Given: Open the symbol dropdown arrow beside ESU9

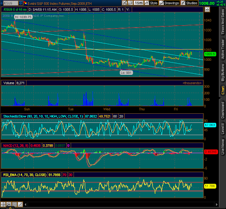Looking at the screenshot, I should [21, 3].
